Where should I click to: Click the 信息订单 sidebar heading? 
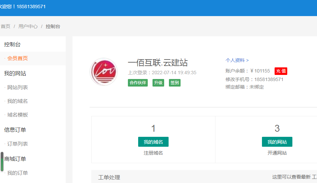point(15,130)
